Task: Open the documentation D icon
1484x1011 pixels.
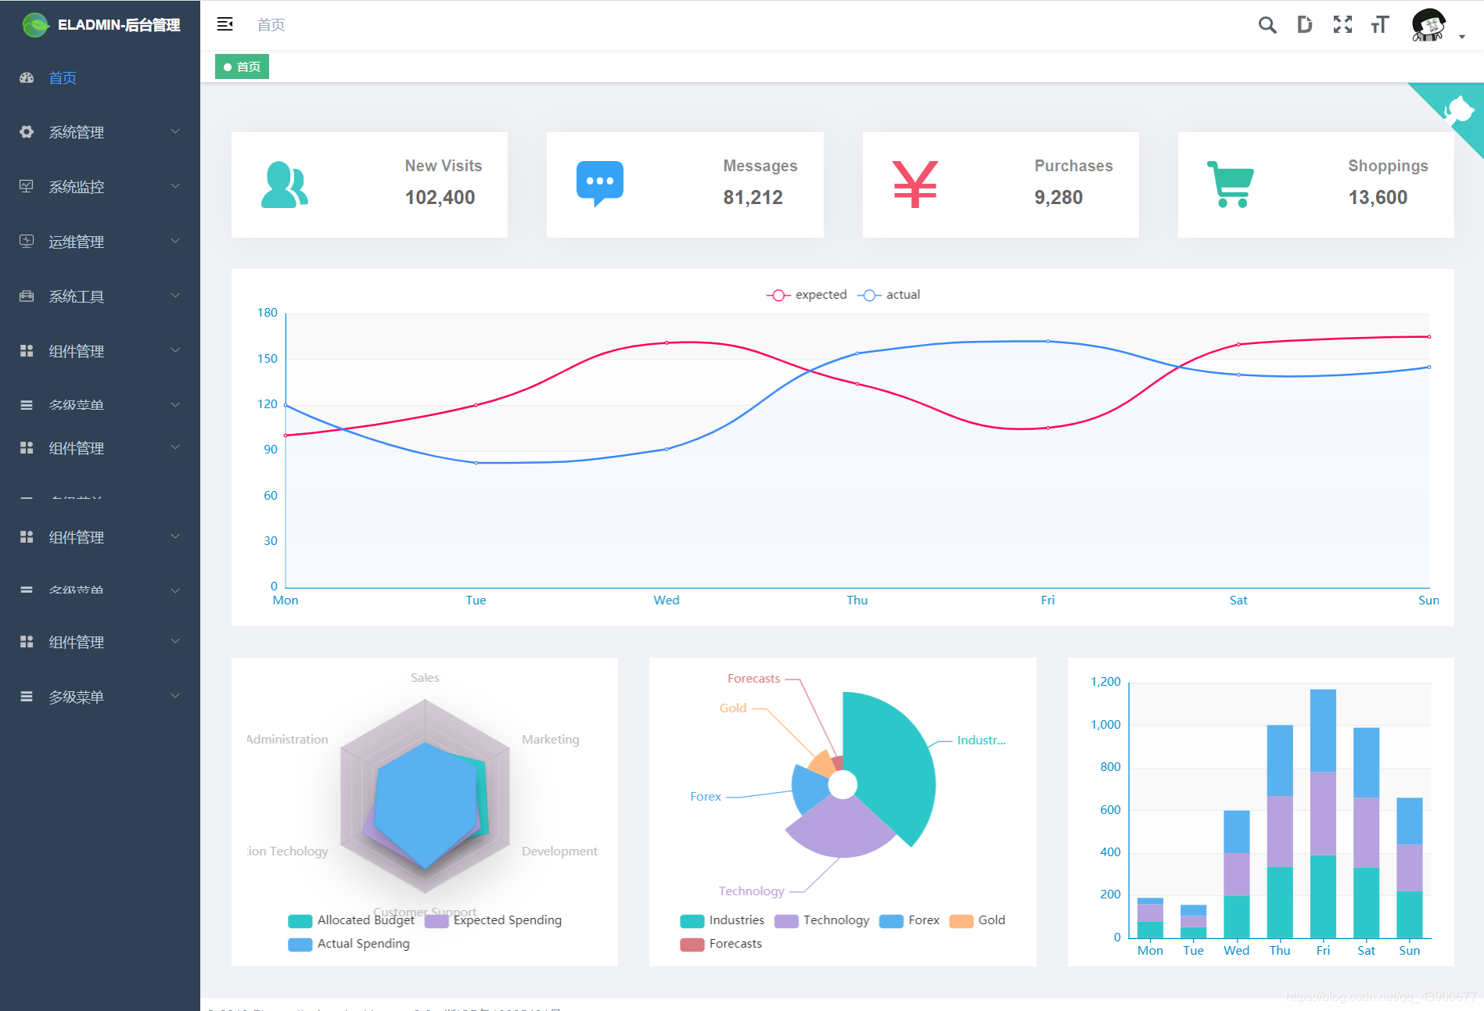Action: [1304, 25]
